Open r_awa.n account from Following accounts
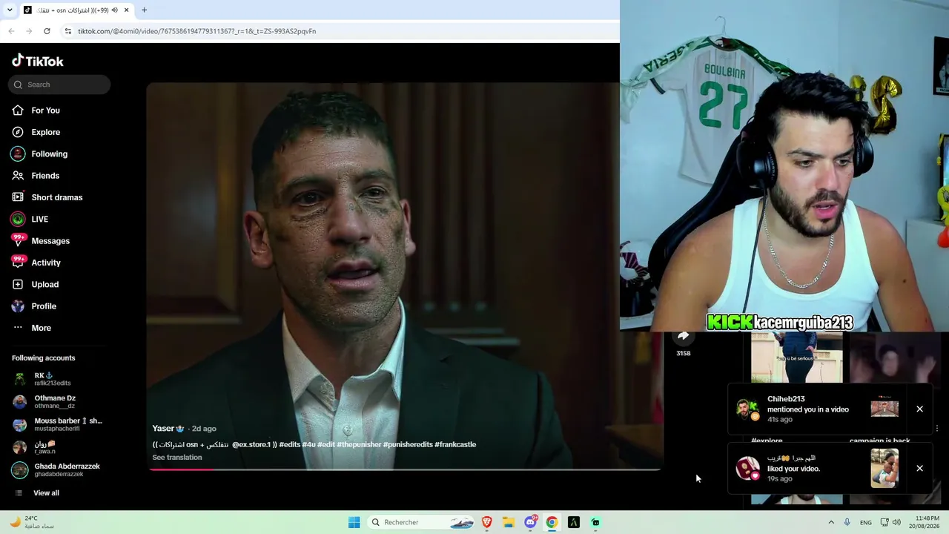Viewport: 949px width, 534px height. pyautogui.click(x=59, y=447)
